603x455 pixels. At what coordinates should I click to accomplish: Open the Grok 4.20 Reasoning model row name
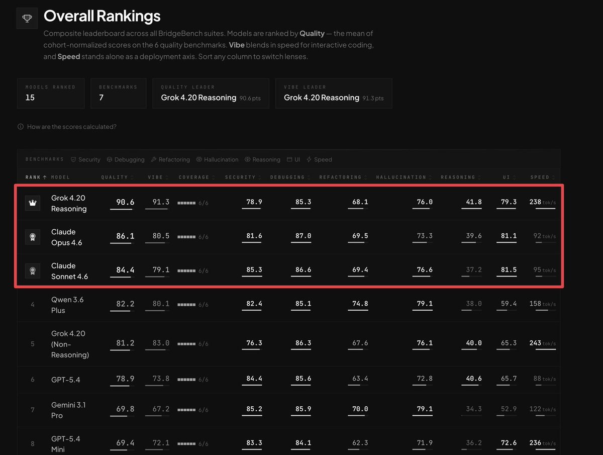pyautogui.click(x=69, y=204)
